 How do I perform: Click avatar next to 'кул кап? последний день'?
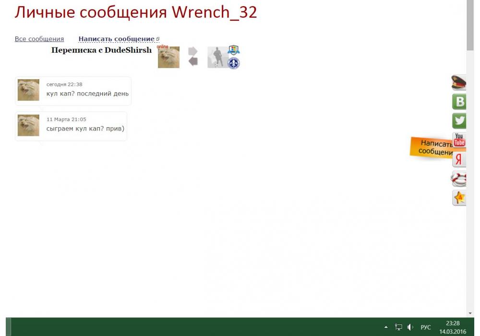pos(28,90)
